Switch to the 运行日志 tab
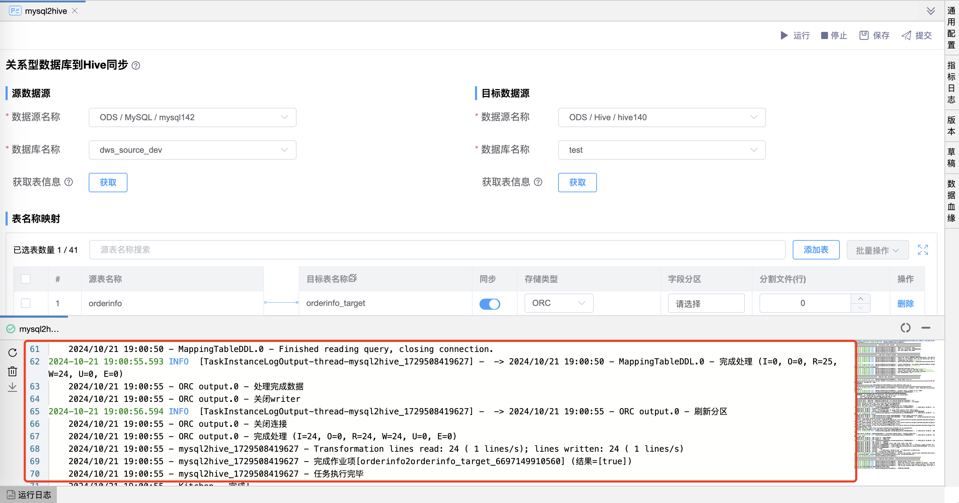The image size is (959, 503). click(29, 495)
